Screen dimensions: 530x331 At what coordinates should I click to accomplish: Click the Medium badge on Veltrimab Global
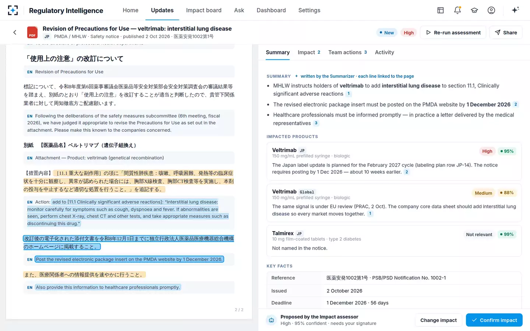coord(483,193)
